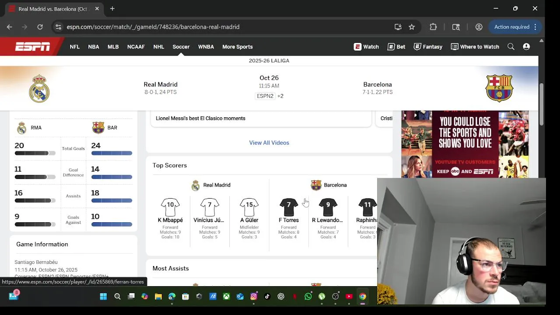Open a new browser tab
Image resolution: width=560 pixels, height=315 pixels.
112,9
